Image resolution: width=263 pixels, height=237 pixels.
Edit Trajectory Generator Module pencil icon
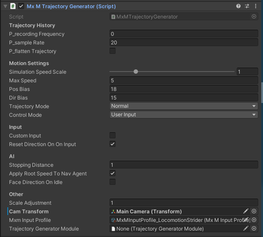pos(246,228)
